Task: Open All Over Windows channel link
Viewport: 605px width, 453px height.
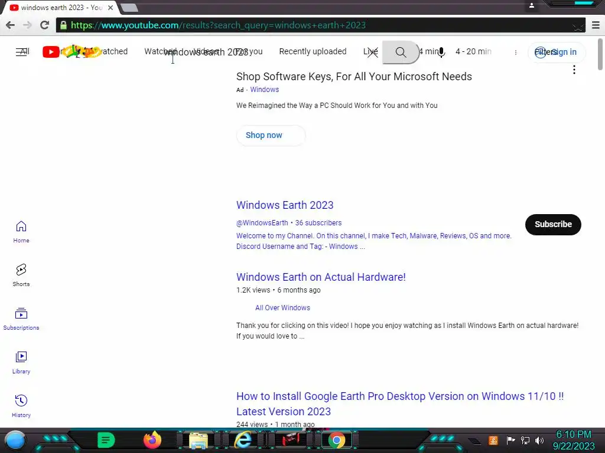Action: (x=282, y=308)
